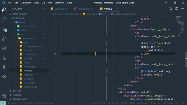Open the View menu
Viewport: 187px width, 105px height.
click(x=36, y=3)
